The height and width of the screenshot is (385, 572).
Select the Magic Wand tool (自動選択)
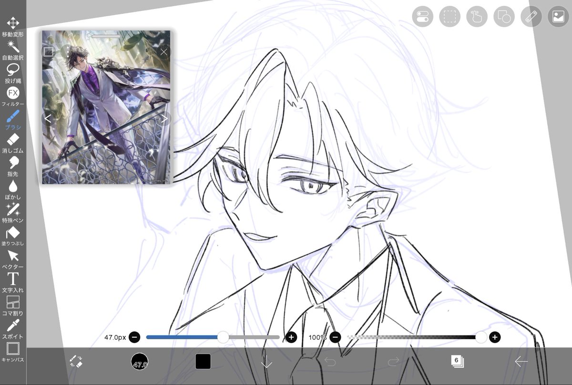(x=13, y=50)
